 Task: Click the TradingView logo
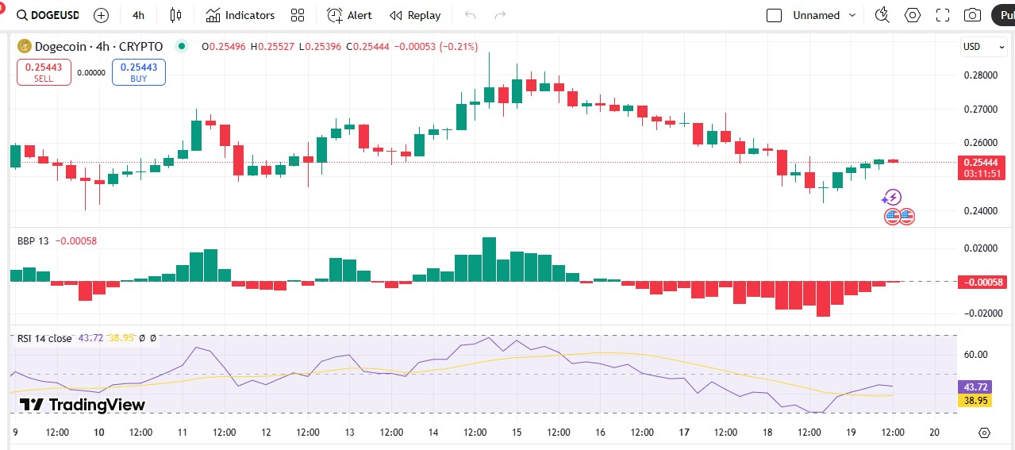coord(83,405)
